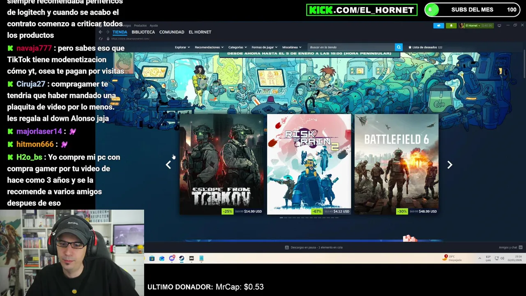Click the Tarkov $14.99 USD price
Viewport: 526px width, 296px height.
[x=253, y=211]
